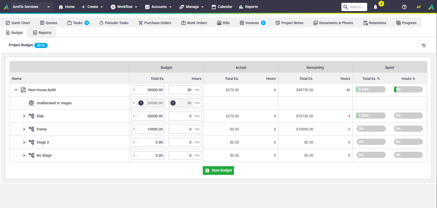Open the help question mark icon
Screen dimensions: 437x208
coord(404,7)
